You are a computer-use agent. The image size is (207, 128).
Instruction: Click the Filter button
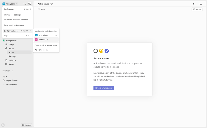42,9
